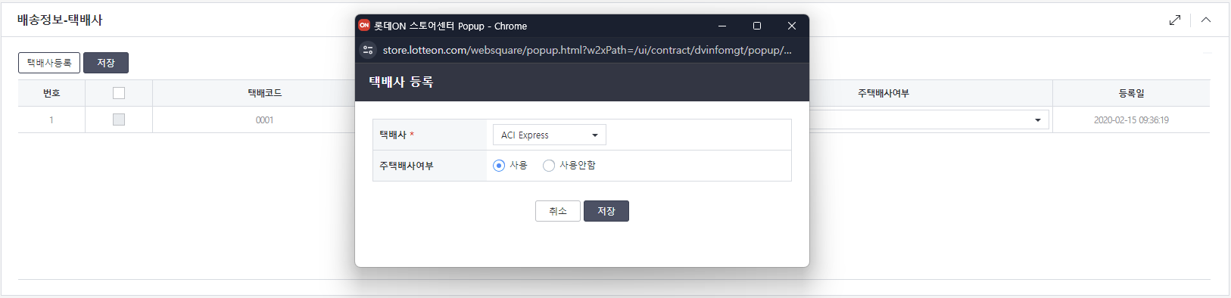Minimize the popup Chrome window

(722, 26)
